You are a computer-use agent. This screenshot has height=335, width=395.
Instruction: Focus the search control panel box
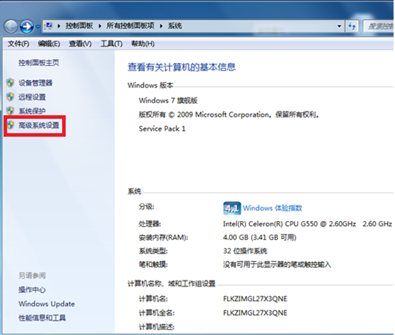378,26
